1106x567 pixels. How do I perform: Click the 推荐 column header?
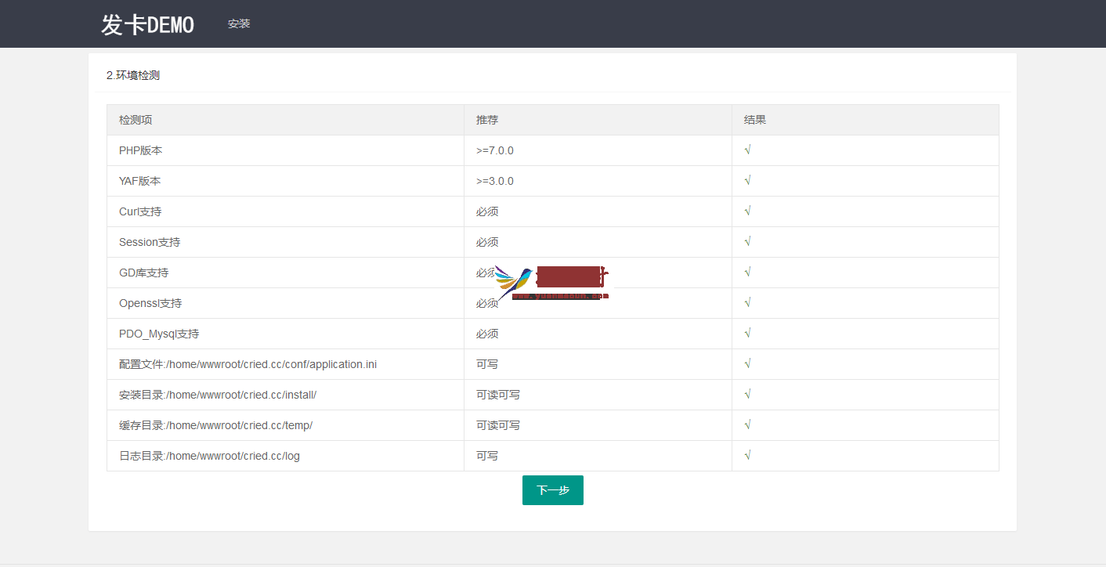coord(487,120)
